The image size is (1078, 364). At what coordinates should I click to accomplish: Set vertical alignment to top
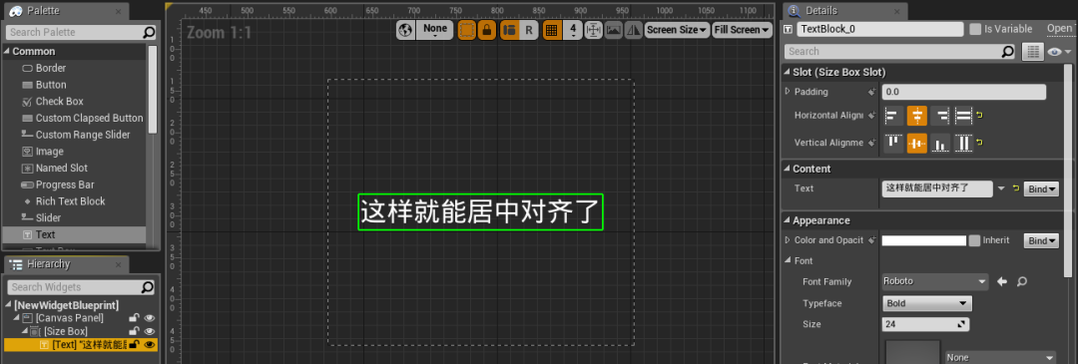tap(893, 143)
